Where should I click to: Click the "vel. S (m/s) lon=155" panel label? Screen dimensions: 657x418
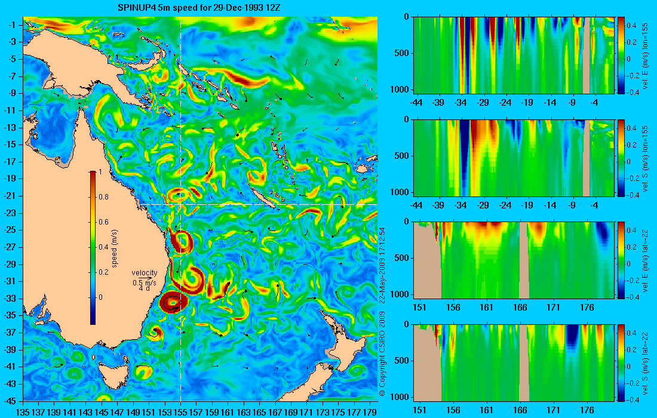[645, 158]
